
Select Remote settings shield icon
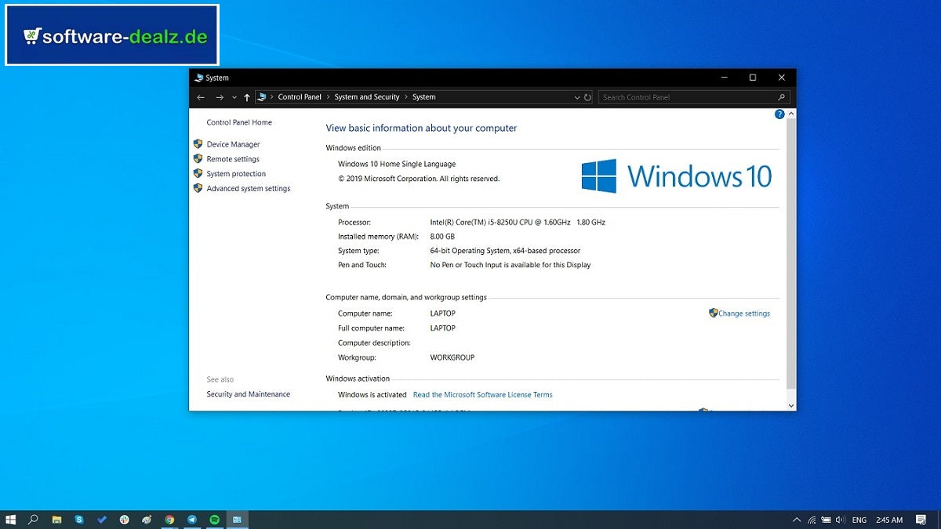point(198,158)
